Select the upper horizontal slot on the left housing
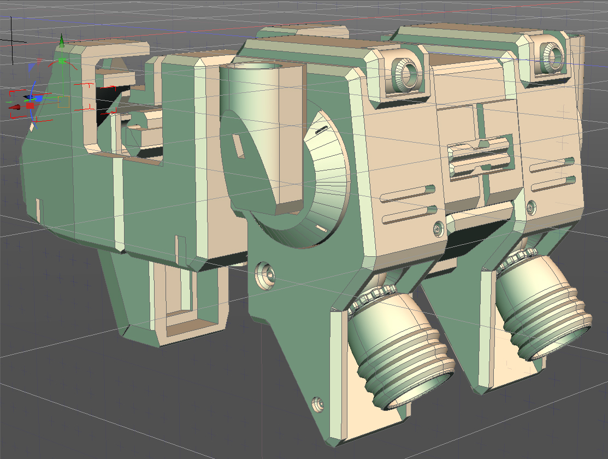The height and width of the screenshot is (459, 608). 409,192
